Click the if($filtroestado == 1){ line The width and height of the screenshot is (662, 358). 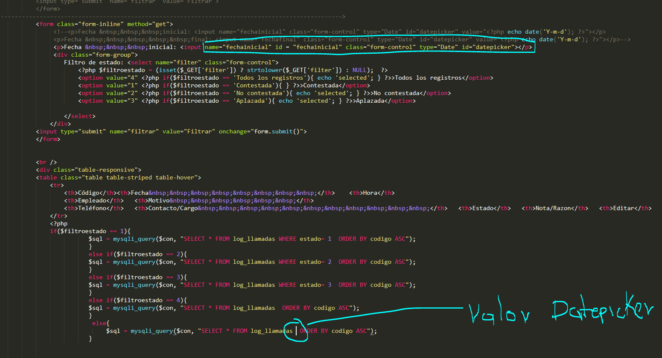point(90,231)
